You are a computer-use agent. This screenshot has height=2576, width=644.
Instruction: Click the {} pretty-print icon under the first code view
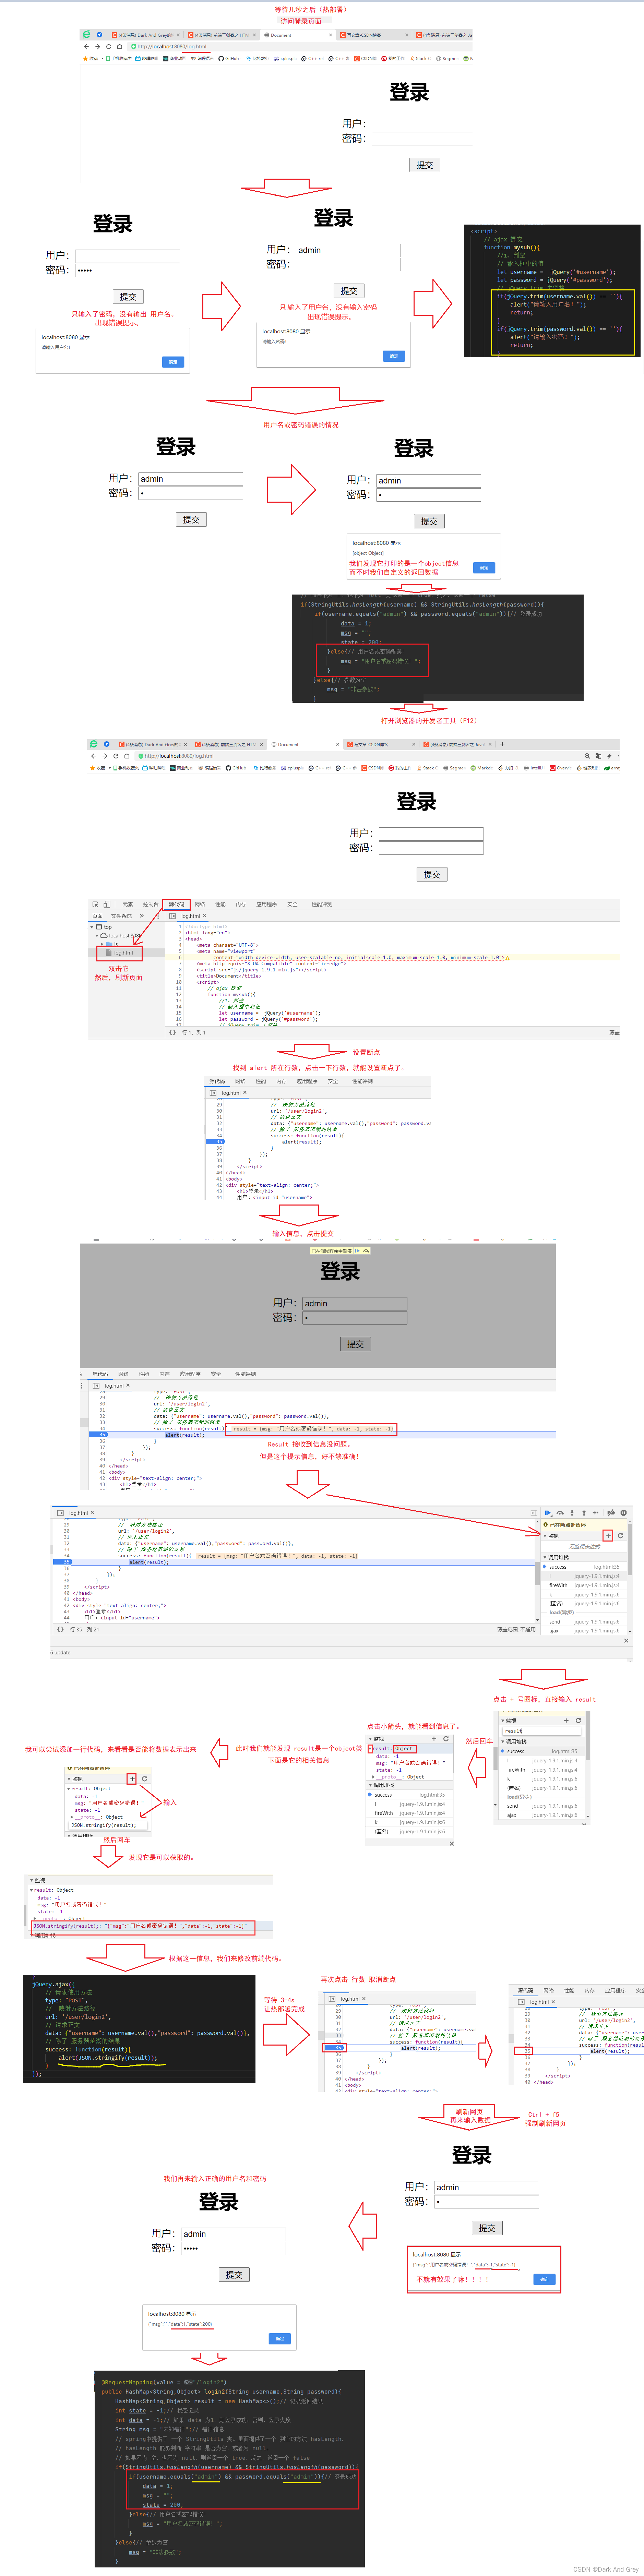pyautogui.click(x=173, y=1032)
